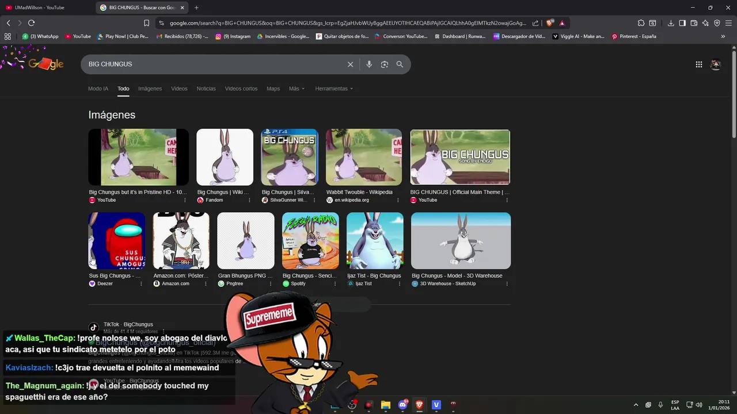This screenshot has height=414, width=737.
Task: Open three-dot menu for Spotify result
Action: pos(335,283)
